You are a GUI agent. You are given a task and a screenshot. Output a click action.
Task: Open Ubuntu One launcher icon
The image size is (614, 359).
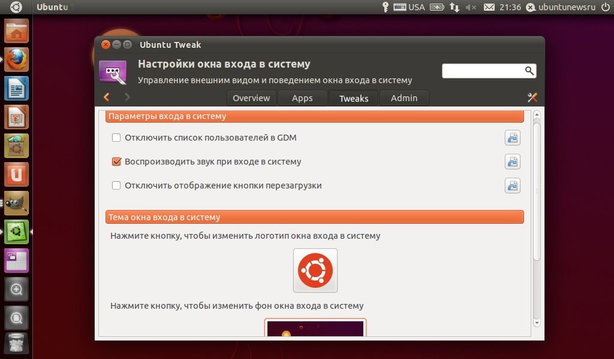[16, 174]
